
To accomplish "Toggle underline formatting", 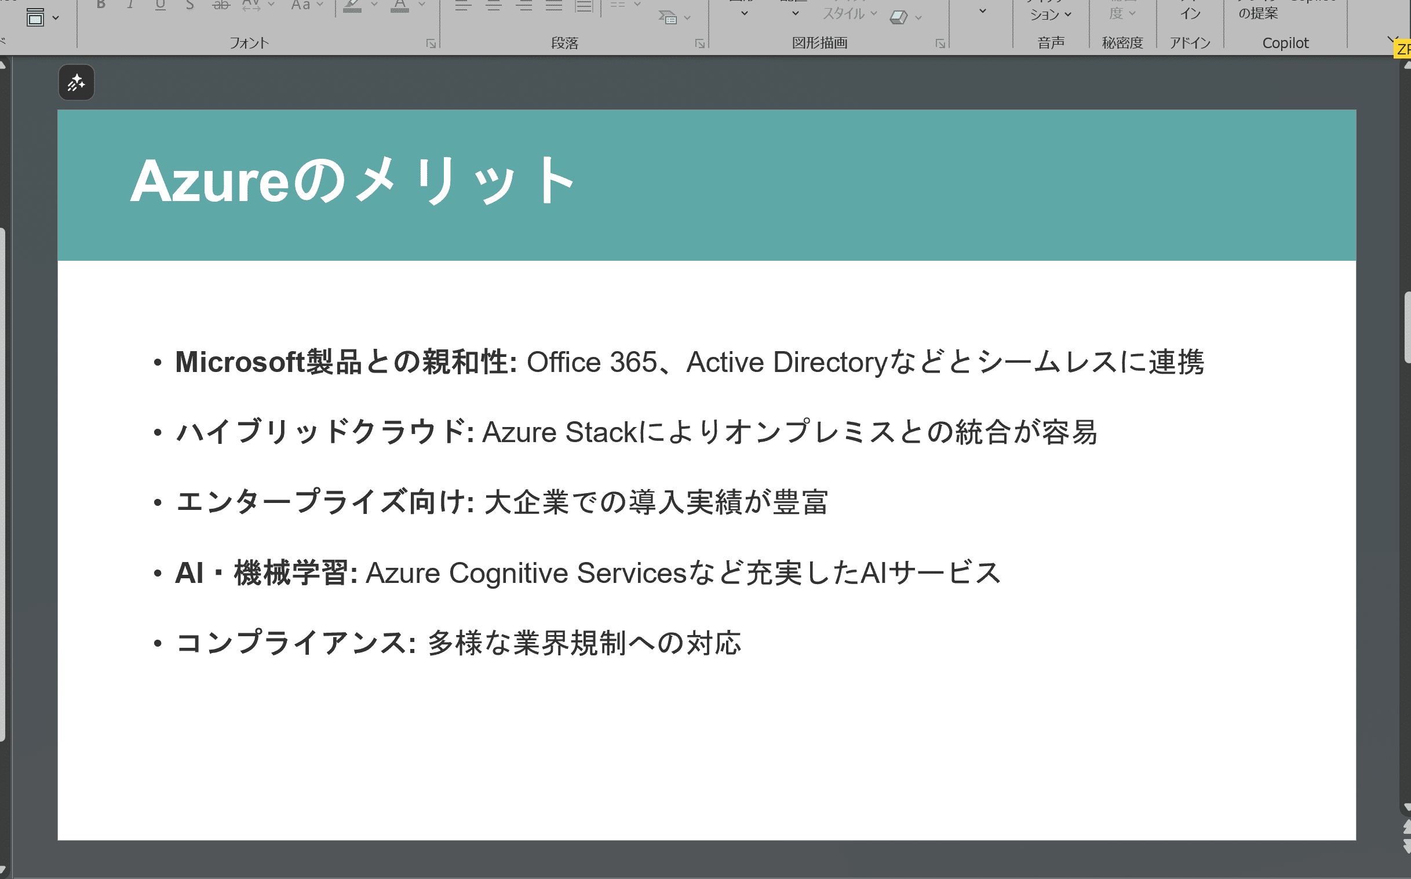I will (x=161, y=5).
